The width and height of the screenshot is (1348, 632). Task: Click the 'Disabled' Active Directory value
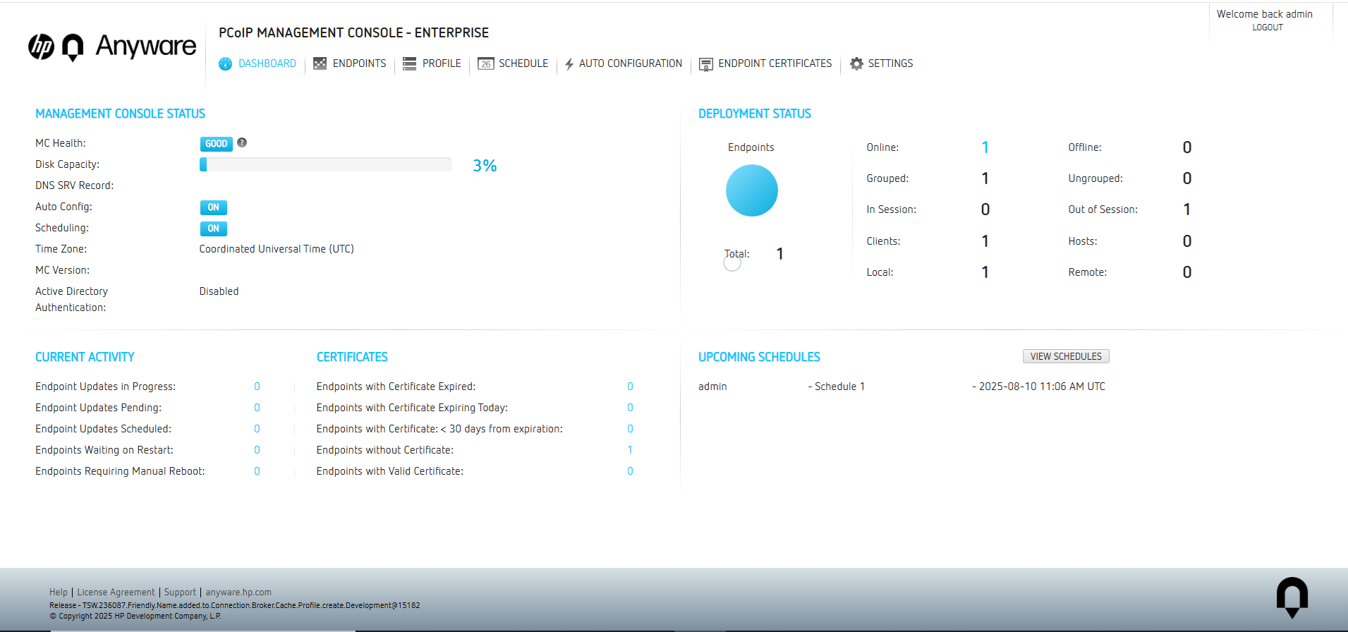coord(219,291)
